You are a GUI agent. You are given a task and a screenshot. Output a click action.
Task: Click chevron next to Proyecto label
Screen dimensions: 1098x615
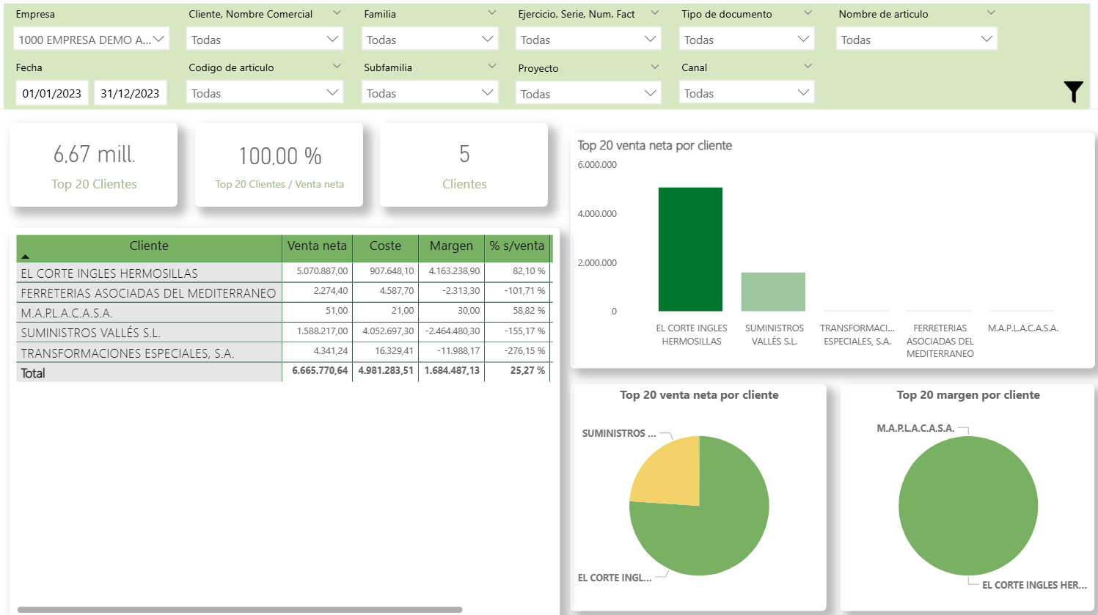coord(654,67)
